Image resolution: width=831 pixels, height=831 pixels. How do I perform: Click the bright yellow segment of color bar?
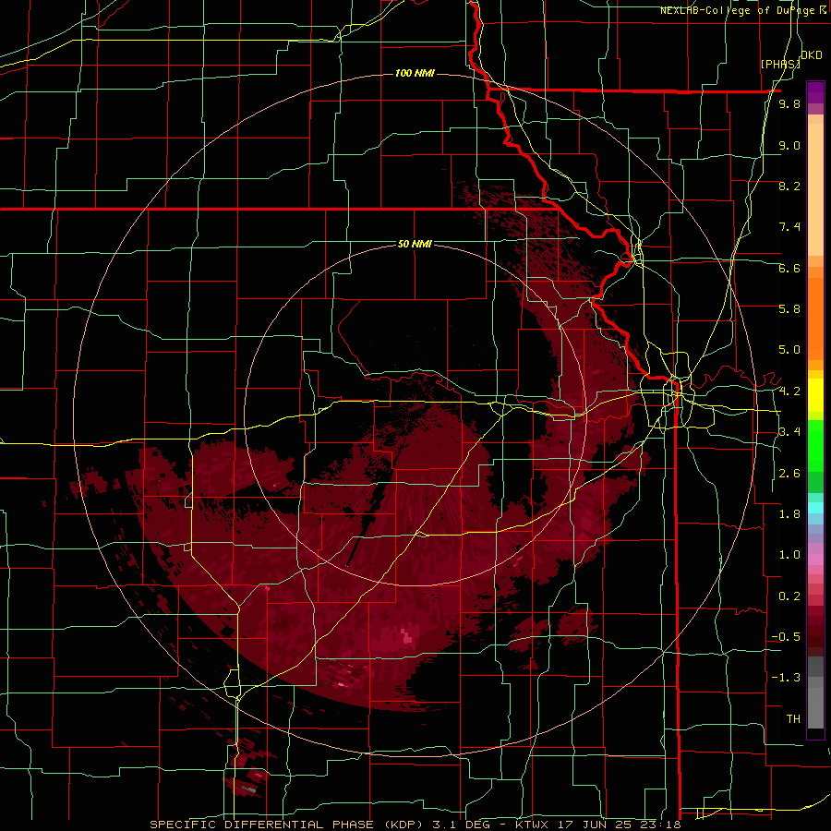[x=815, y=395]
